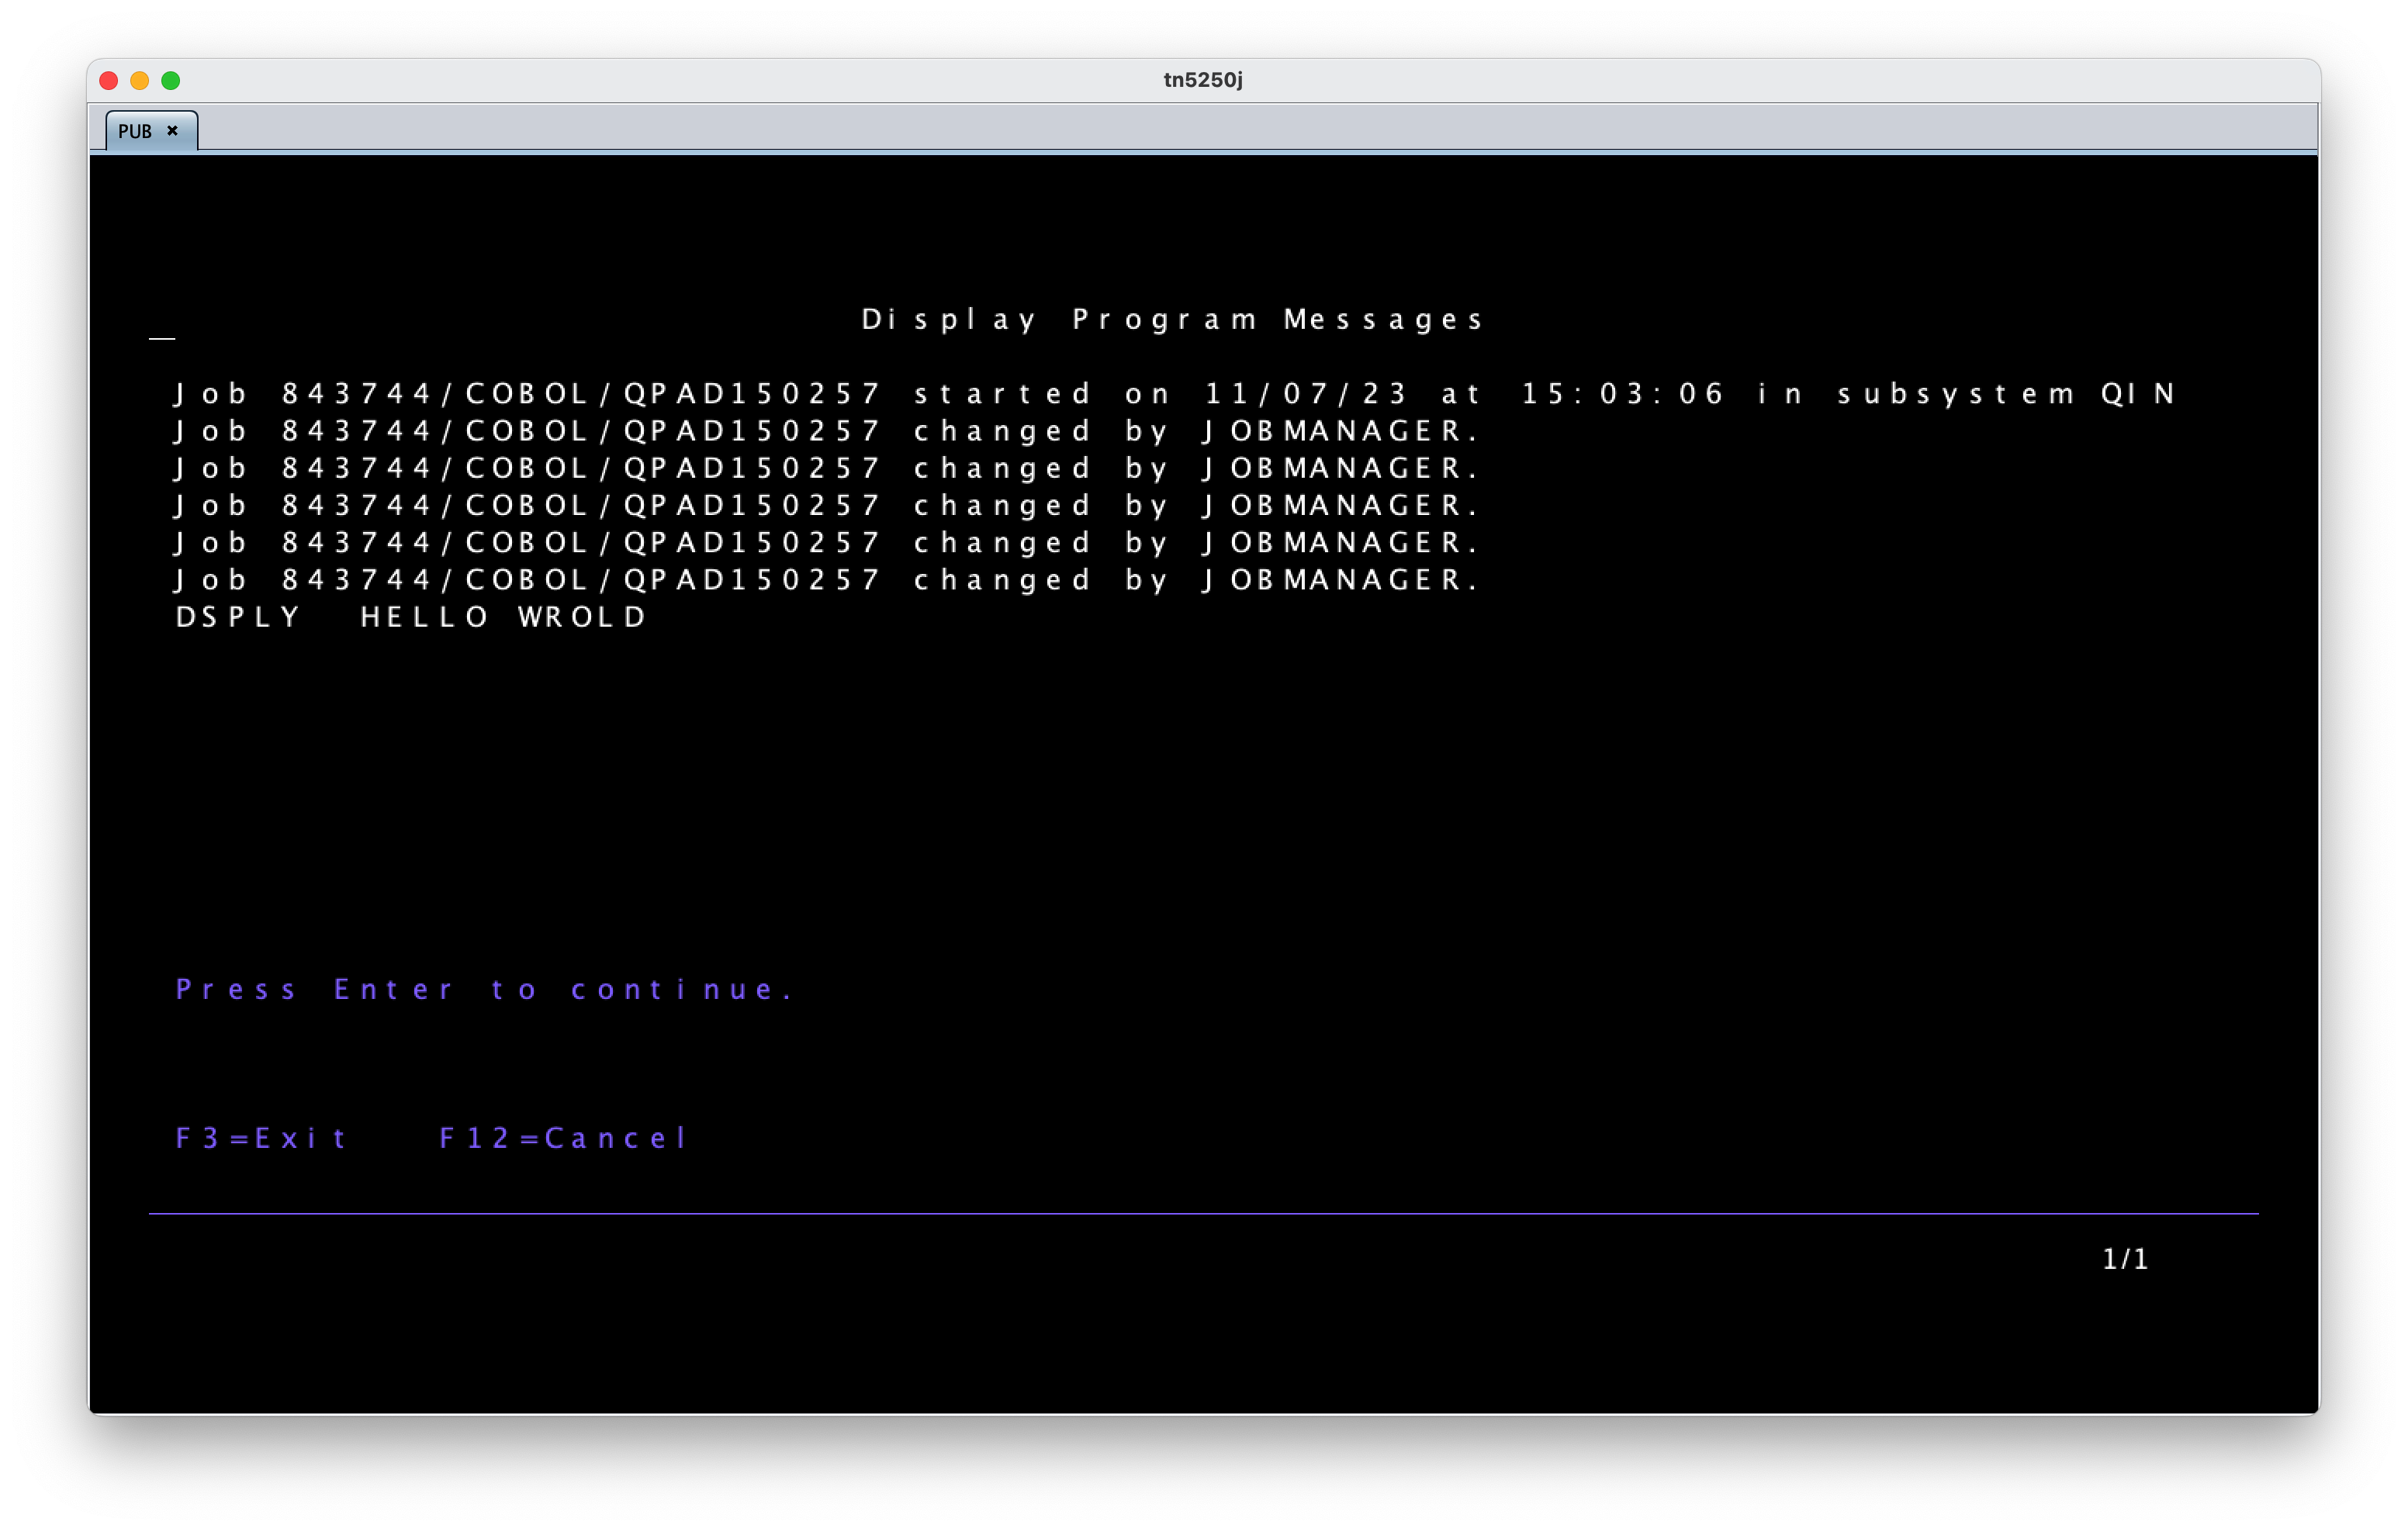This screenshot has height=1531, width=2408.
Task: Close the PUB session tab
Action: coord(172,131)
